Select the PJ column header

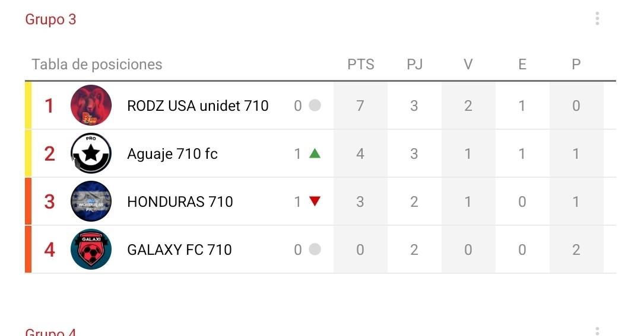pos(414,65)
